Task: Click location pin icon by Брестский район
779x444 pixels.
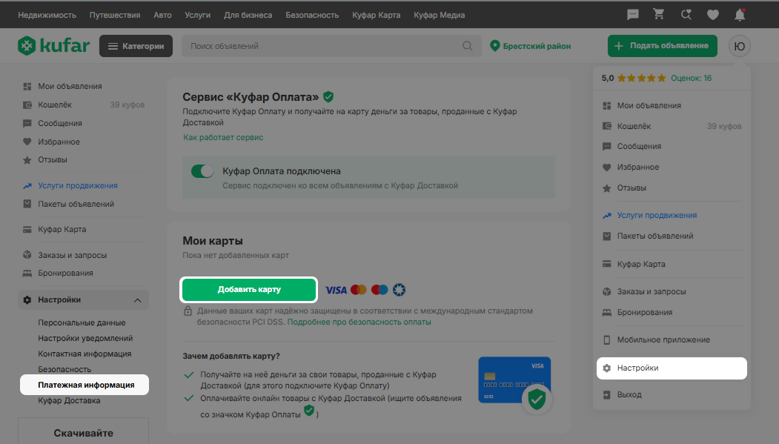Action: 495,46
